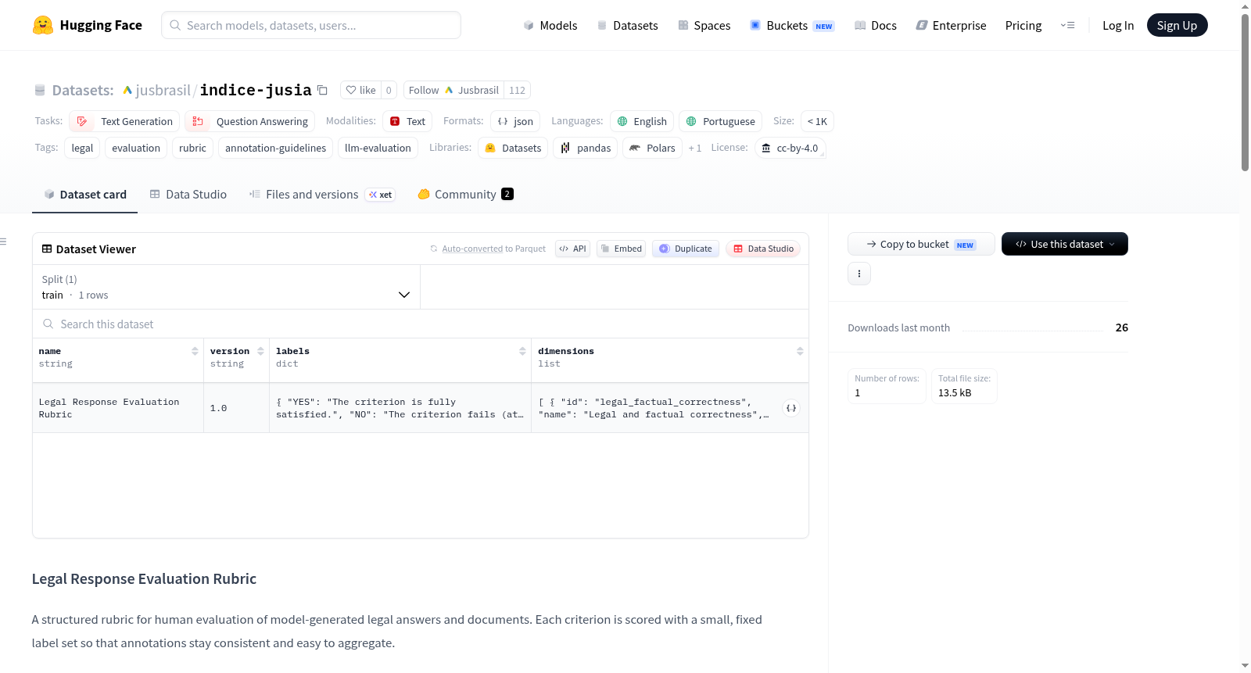The width and height of the screenshot is (1251, 673).
Task: Select the Polars library tag
Action: coord(652,148)
